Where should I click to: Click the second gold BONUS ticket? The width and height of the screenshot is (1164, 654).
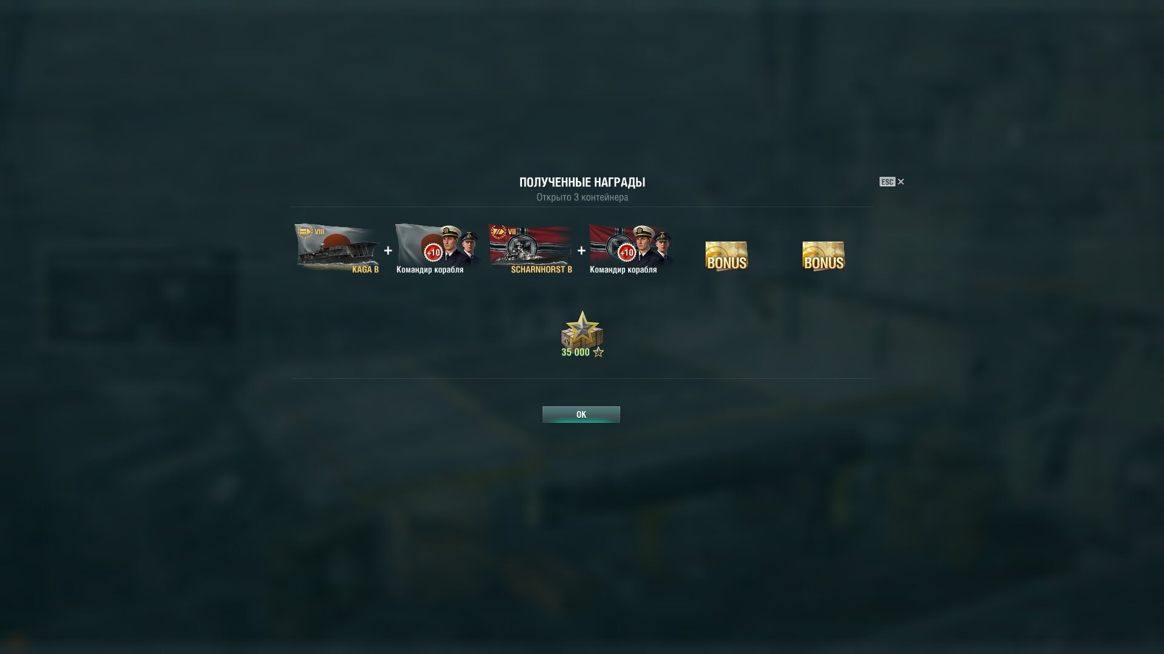[823, 256]
